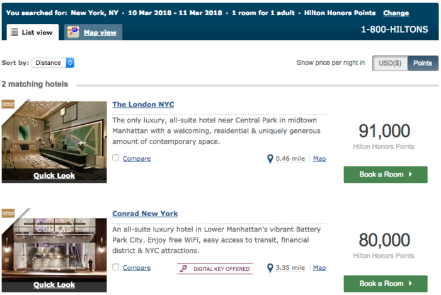The width and height of the screenshot is (441, 295).
Task: Open Quick Look on Conrad New York photo
Action: pos(54,284)
